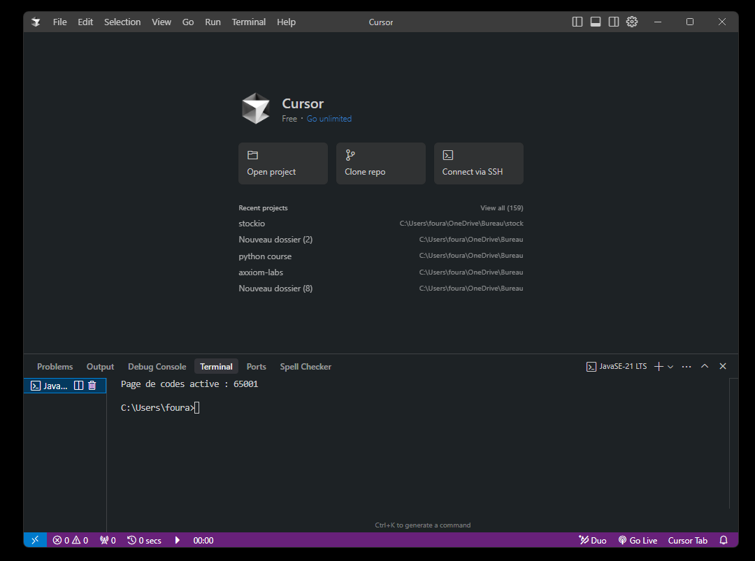
Task: Kill the Java terminal with trash icon
Action: (92, 386)
